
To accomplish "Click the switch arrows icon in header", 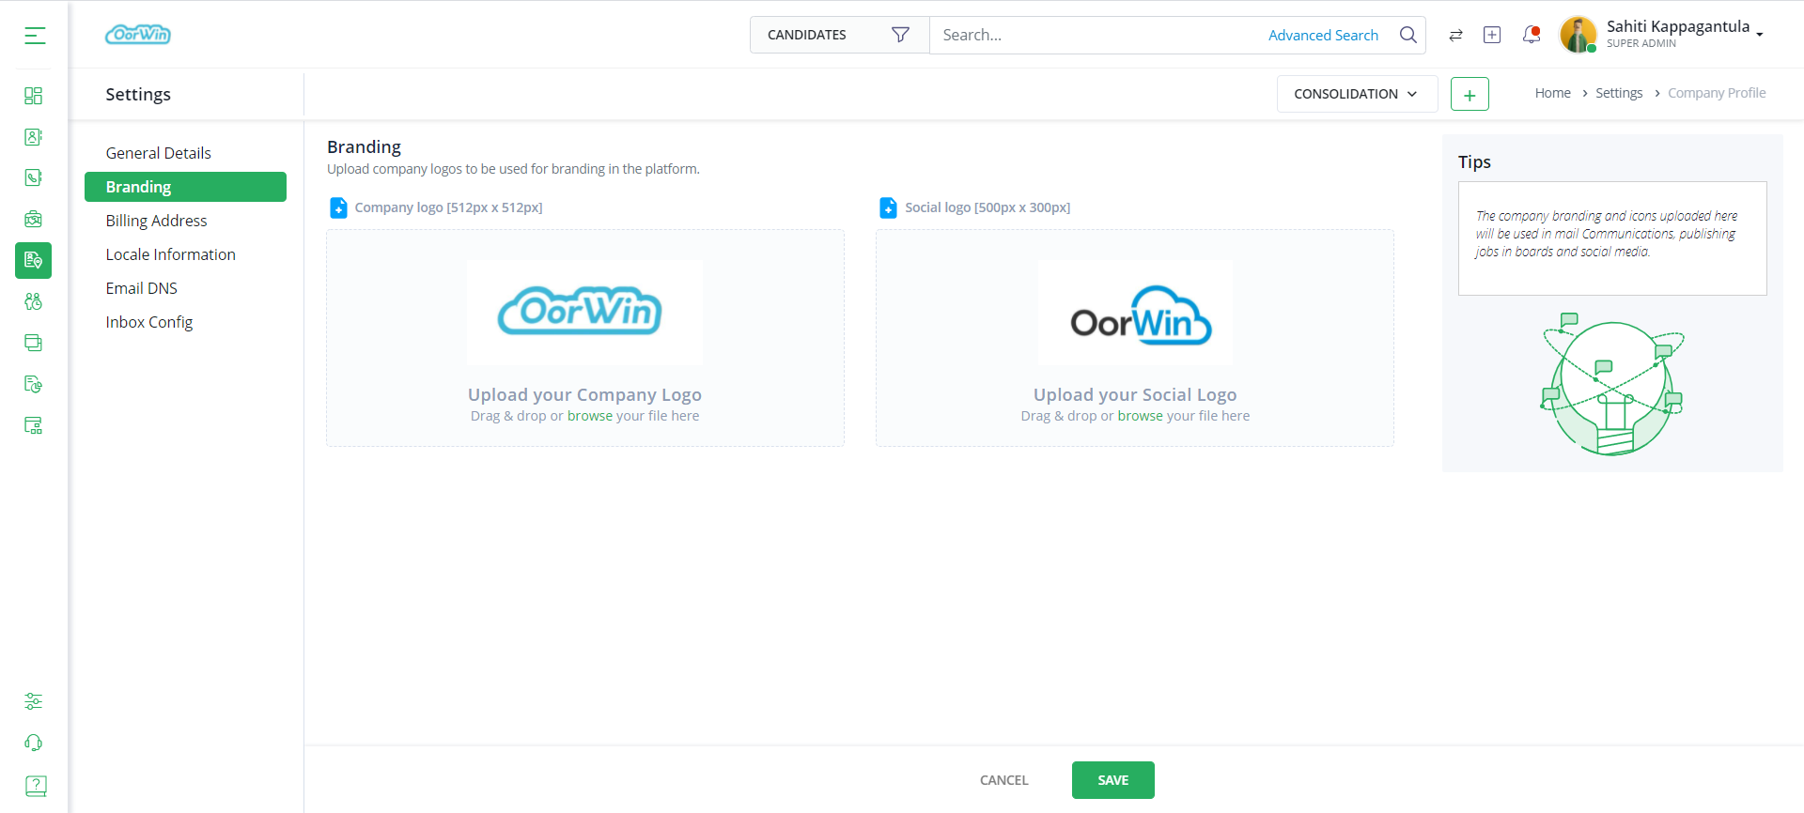I will click(1455, 35).
